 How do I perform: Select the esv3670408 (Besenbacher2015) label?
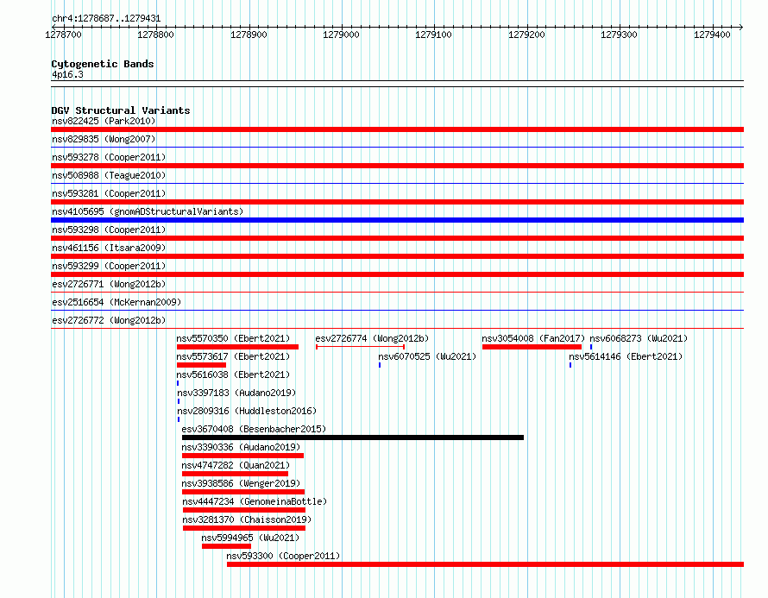pos(254,429)
